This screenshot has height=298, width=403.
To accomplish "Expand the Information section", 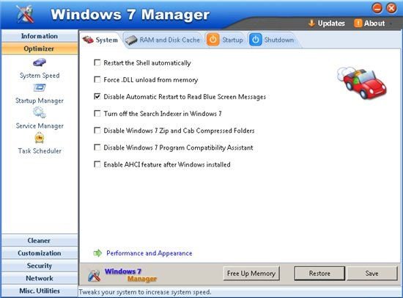I will [40, 36].
